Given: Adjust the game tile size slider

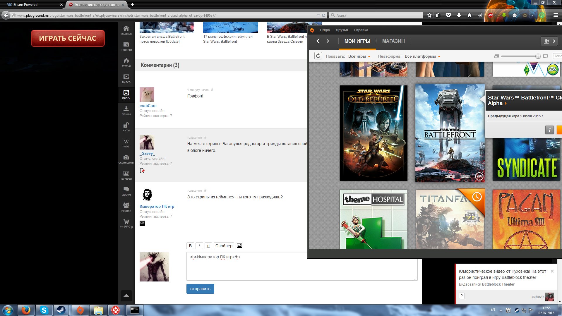Looking at the screenshot, I should (x=538, y=56).
